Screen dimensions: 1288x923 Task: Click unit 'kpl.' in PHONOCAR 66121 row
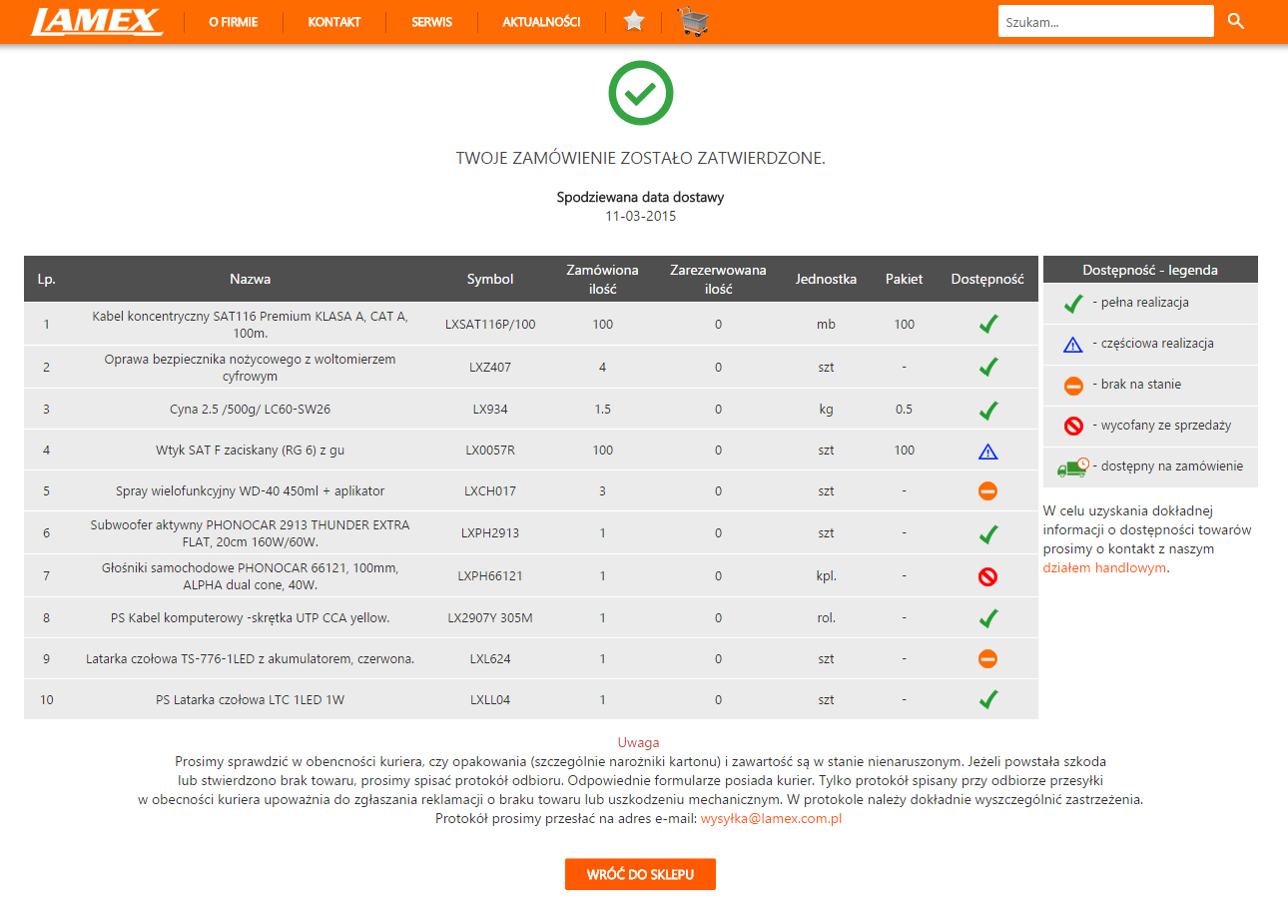[826, 576]
